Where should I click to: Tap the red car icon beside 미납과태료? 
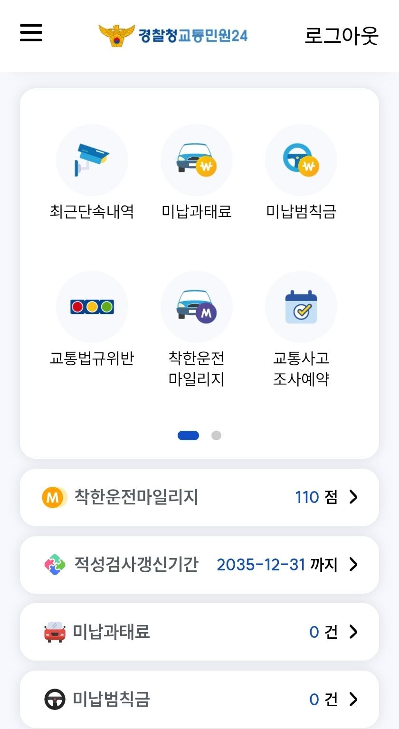[x=55, y=632]
